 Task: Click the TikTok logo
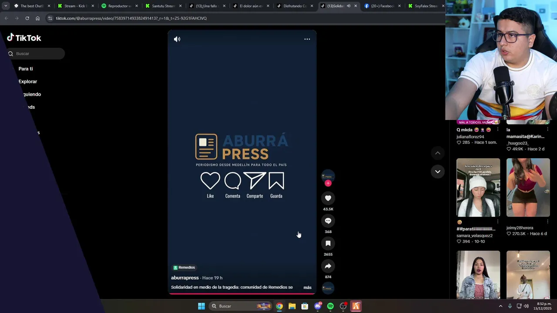coord(24,38)
